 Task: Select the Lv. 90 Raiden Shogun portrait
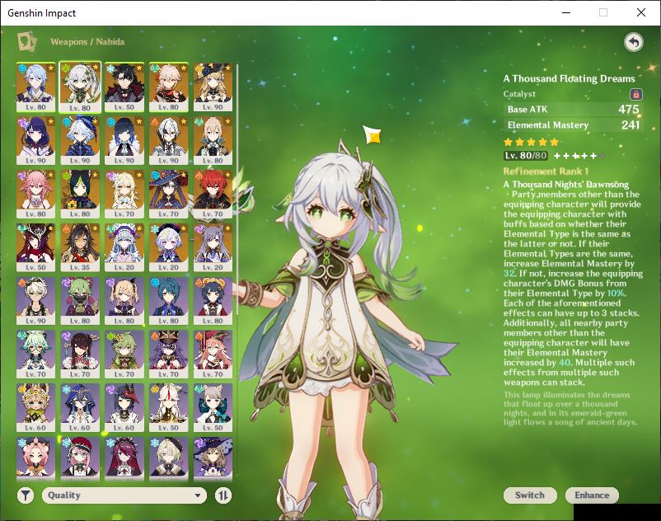(x=35, y=140)
